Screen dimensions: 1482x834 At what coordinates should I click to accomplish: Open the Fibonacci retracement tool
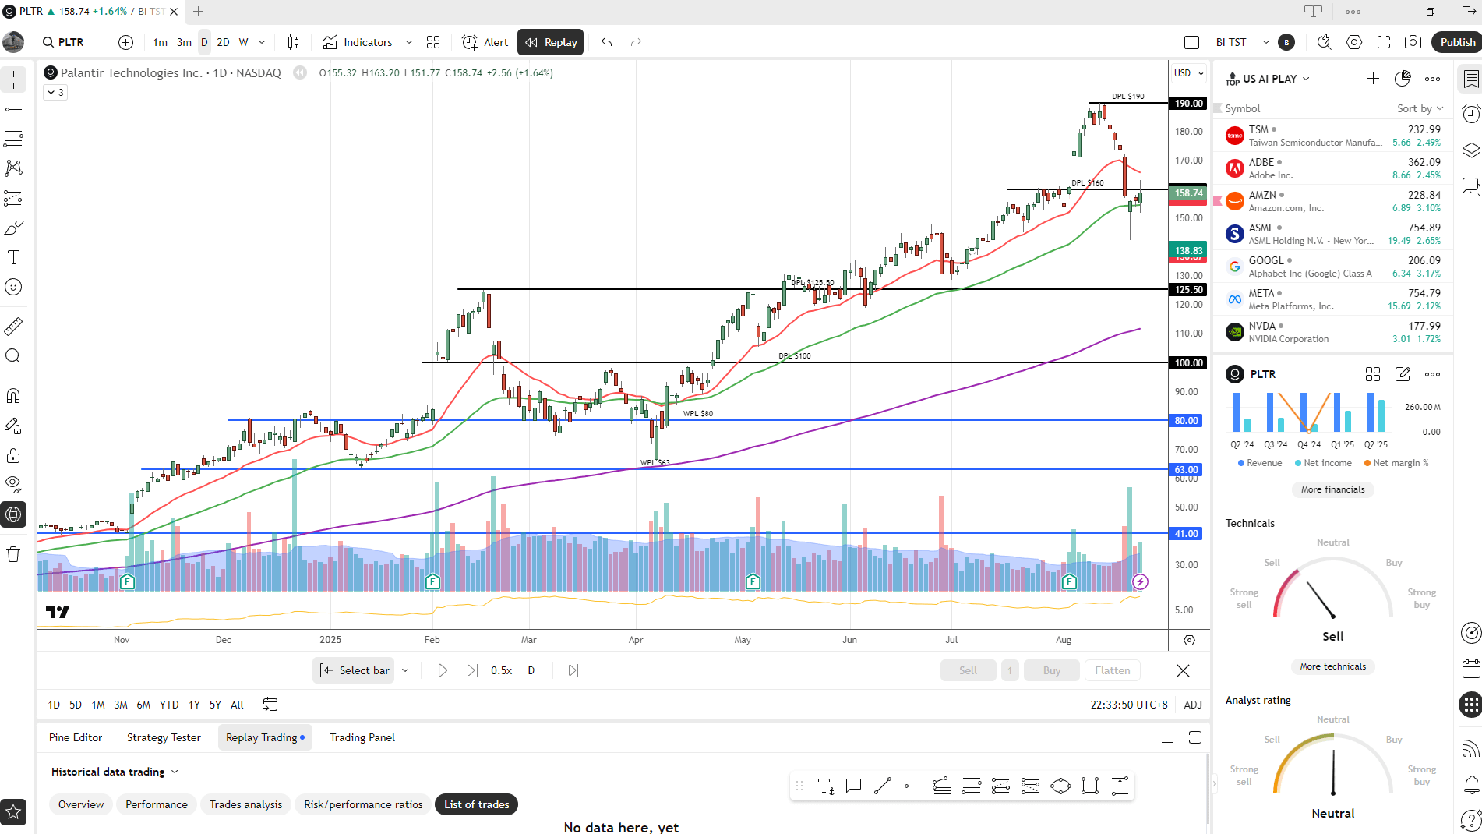(14, 138)
